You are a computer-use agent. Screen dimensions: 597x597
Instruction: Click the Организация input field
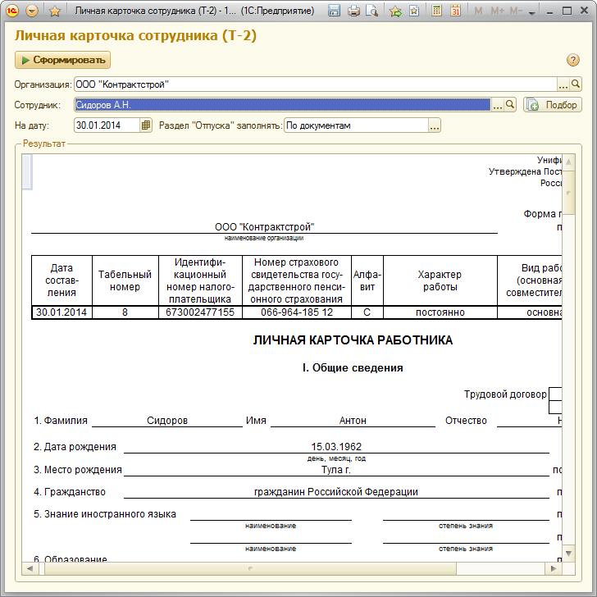pyautogui.click(x=316, y=84)
